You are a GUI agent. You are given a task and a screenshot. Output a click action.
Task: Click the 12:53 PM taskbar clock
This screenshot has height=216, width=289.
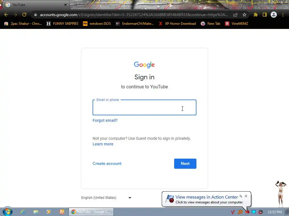(x=275, y=212)
